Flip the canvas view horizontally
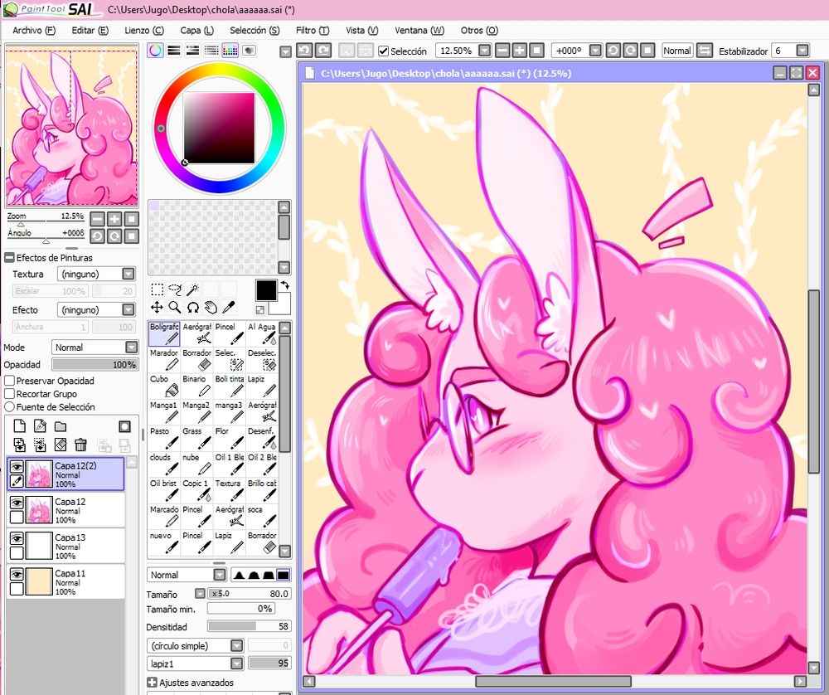This screenshot has height=695, width=829. 704,51
